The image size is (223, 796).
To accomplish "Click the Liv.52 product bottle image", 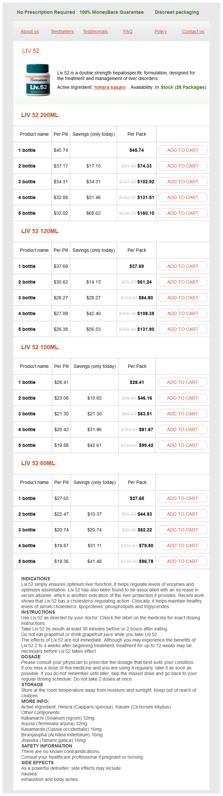I will [38, 80].
